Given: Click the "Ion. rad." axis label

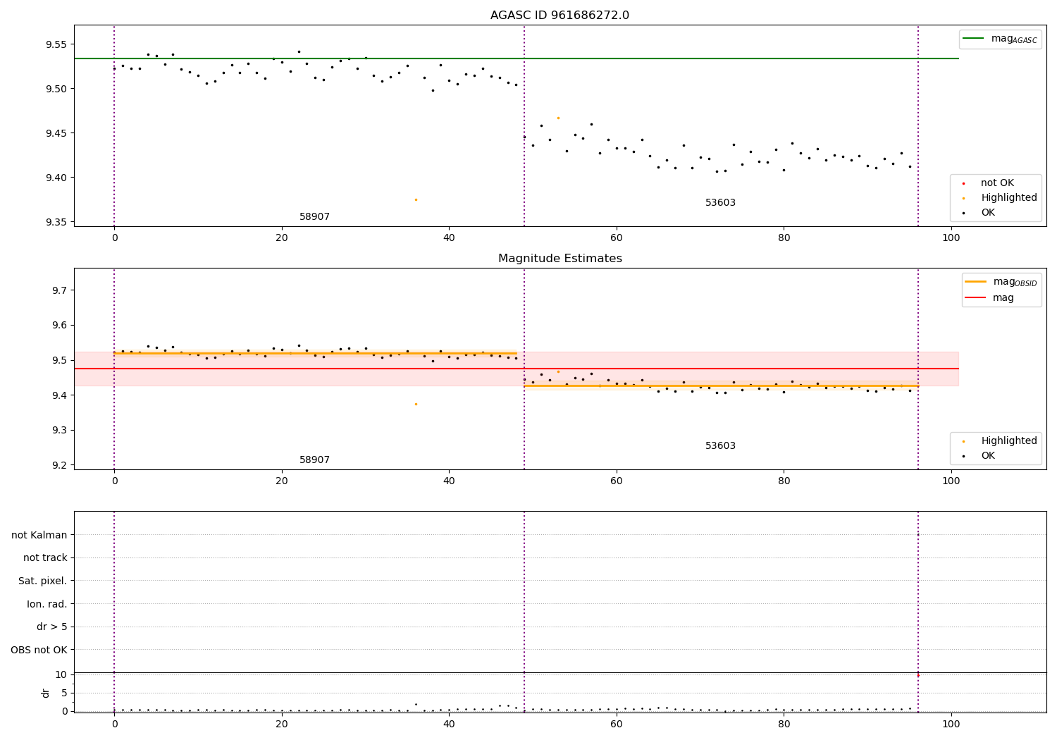Looking at the screenshot, I should pyautogui.click(x=47, y=604).
